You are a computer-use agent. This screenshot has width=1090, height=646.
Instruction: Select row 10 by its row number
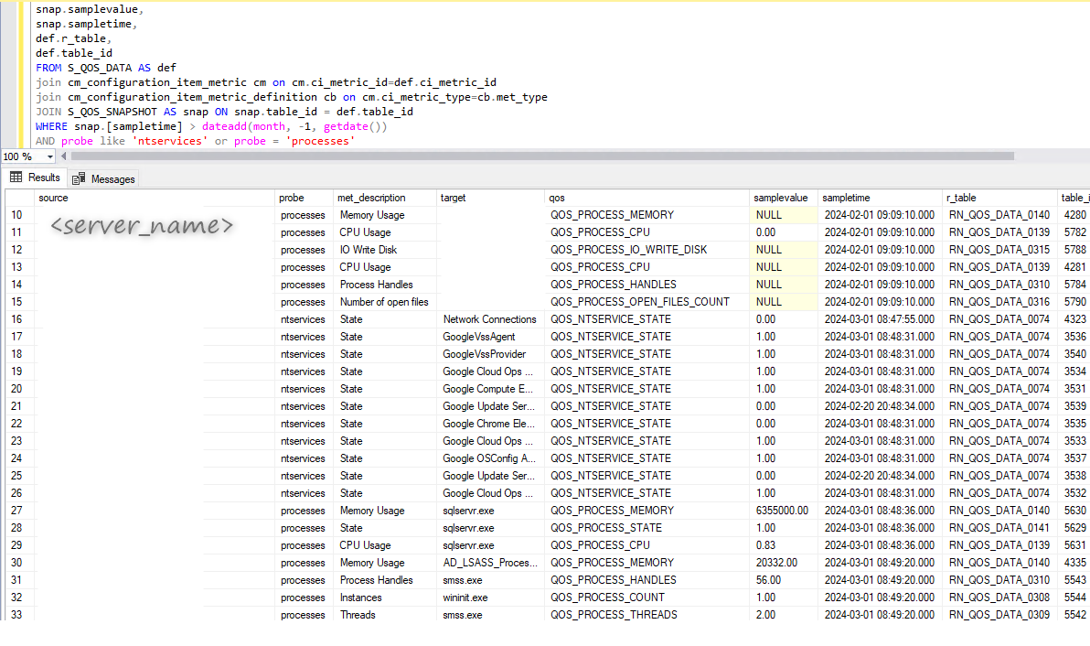click(18, 215)
